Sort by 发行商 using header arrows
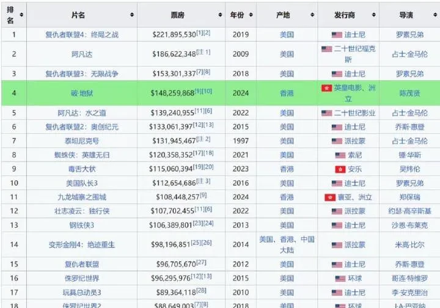The height and width of the screenshot is (308, 440). coord(372,15)
